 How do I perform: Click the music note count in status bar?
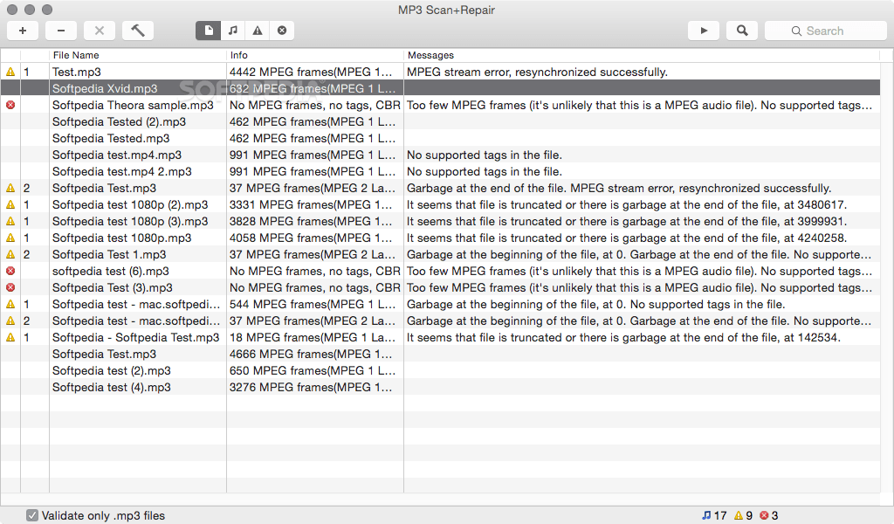click(713, 515)
